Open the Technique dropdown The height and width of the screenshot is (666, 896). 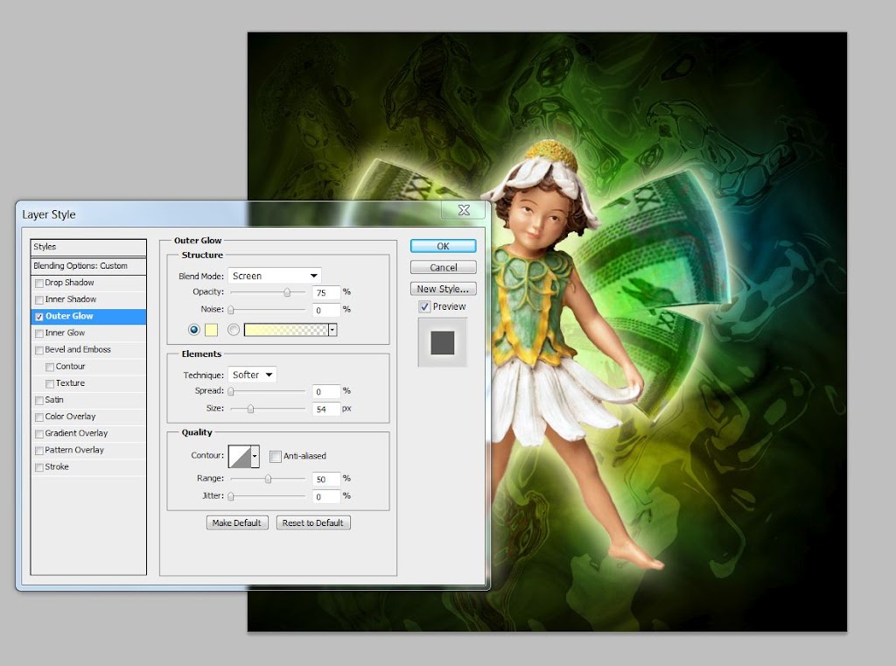tap(252, 375)
